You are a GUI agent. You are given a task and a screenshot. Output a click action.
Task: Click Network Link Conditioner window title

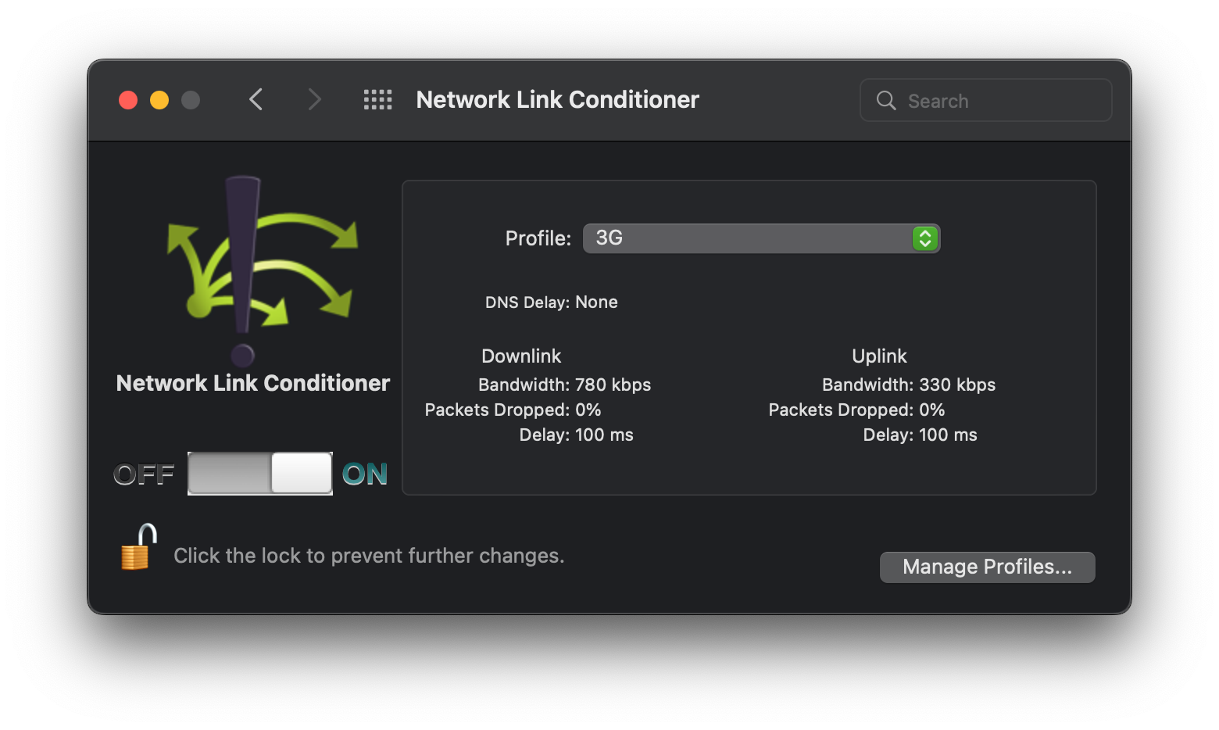coord(558,100)
